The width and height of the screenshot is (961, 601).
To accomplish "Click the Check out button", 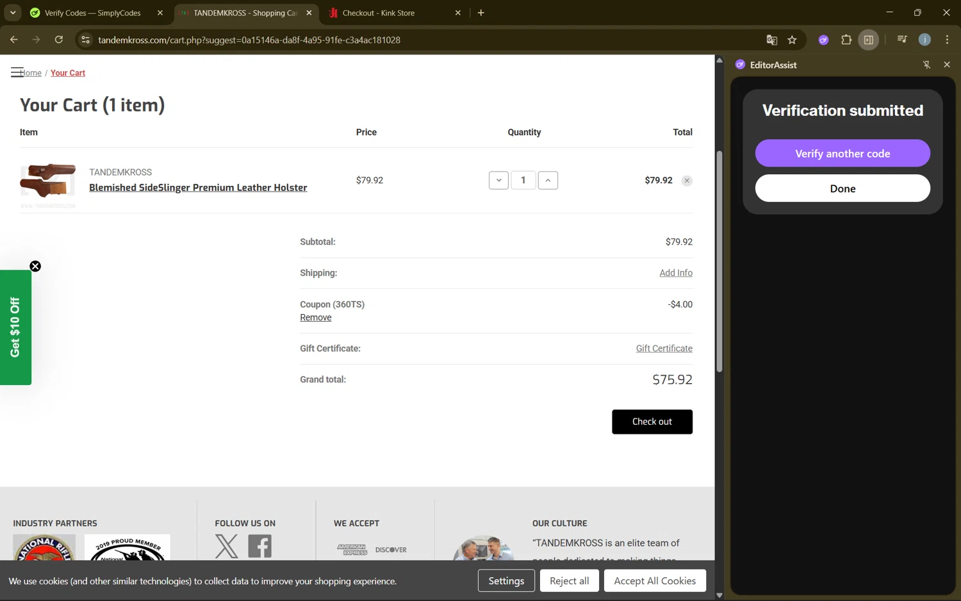I will tap(652, 422).
